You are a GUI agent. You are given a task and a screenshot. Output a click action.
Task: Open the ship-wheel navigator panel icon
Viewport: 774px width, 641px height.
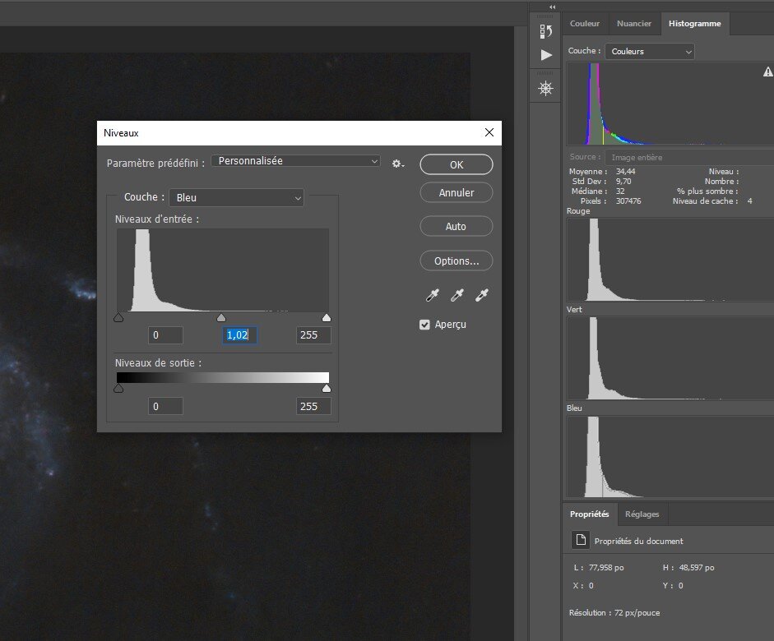[545, 89]
